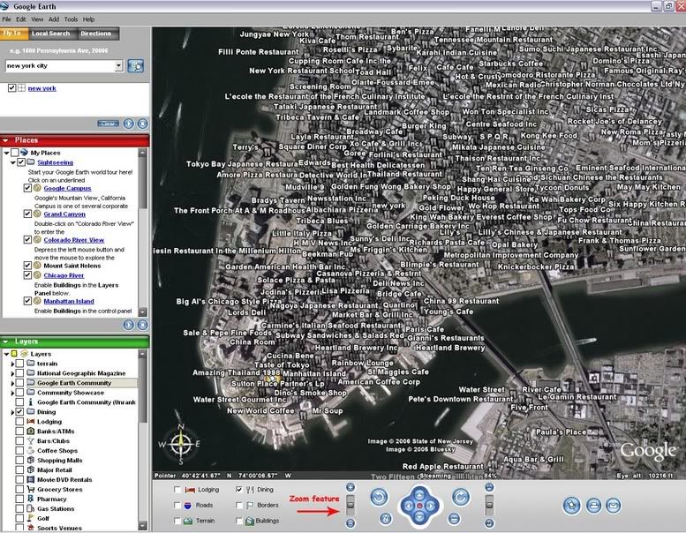The width and height of the screenshot is (686, 533).
Task: Click the Coffee Shops layer icon
Action: [31, 450]
